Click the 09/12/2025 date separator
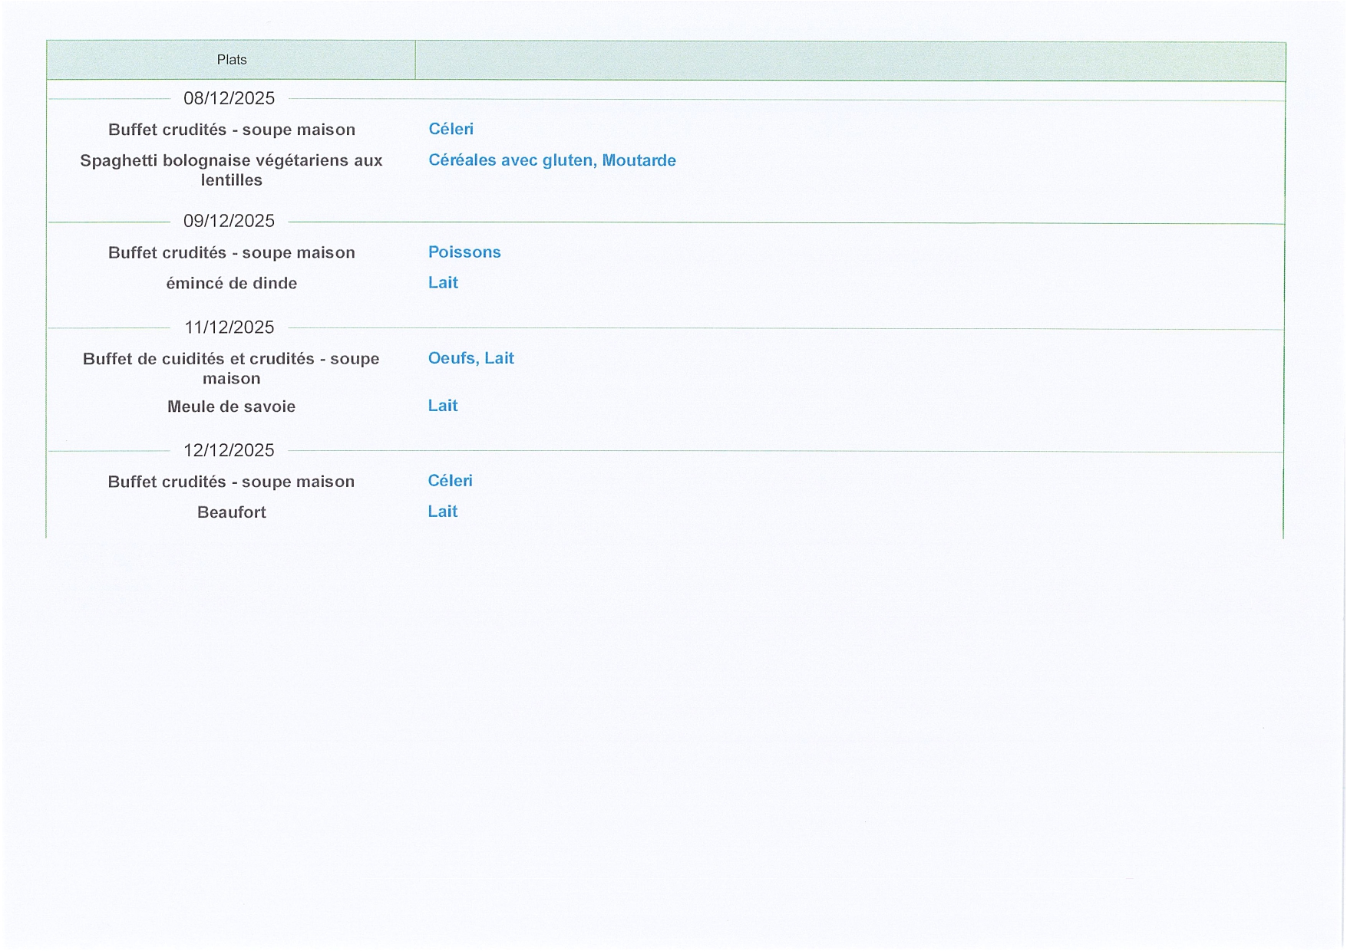Image resolution: width=1347 pixels, height=951 pixels. point(229,221)
